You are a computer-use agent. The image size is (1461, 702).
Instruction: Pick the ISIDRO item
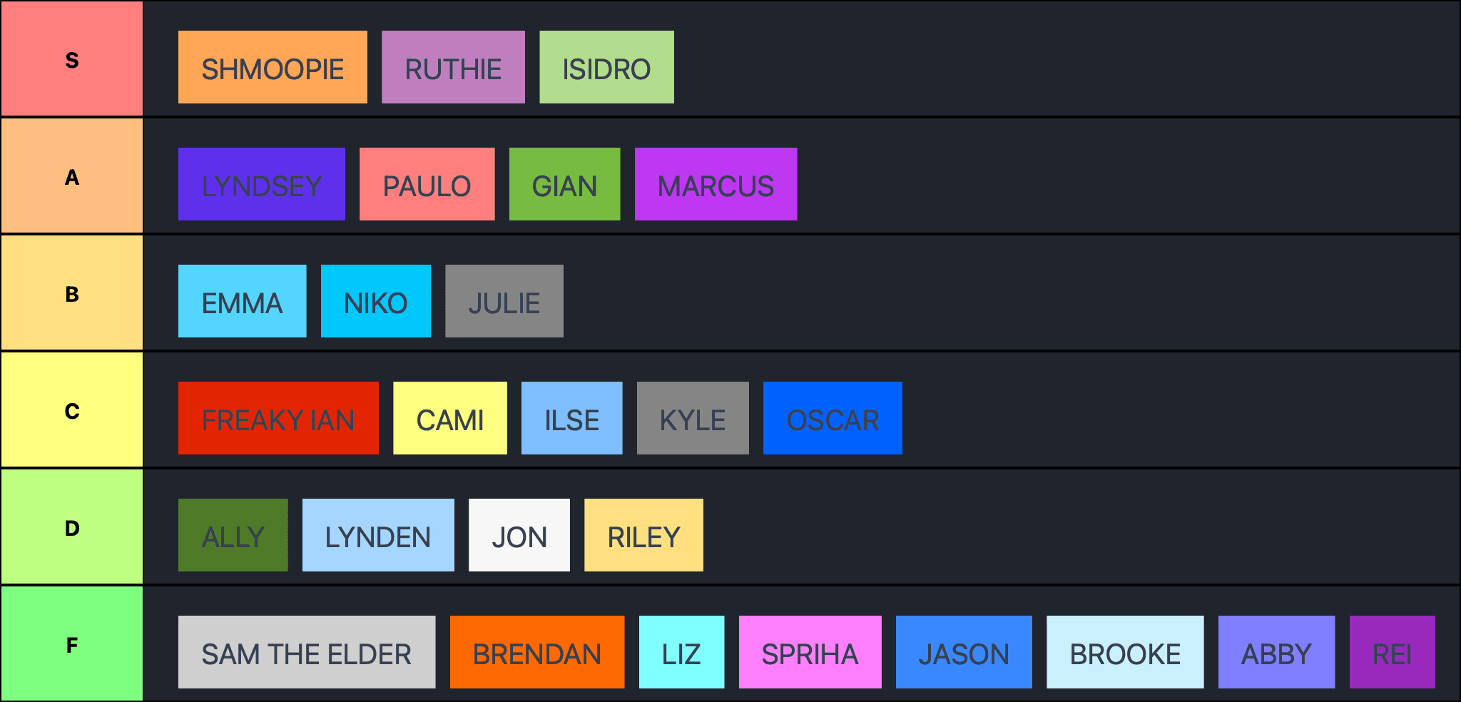(x=606, y=67)
